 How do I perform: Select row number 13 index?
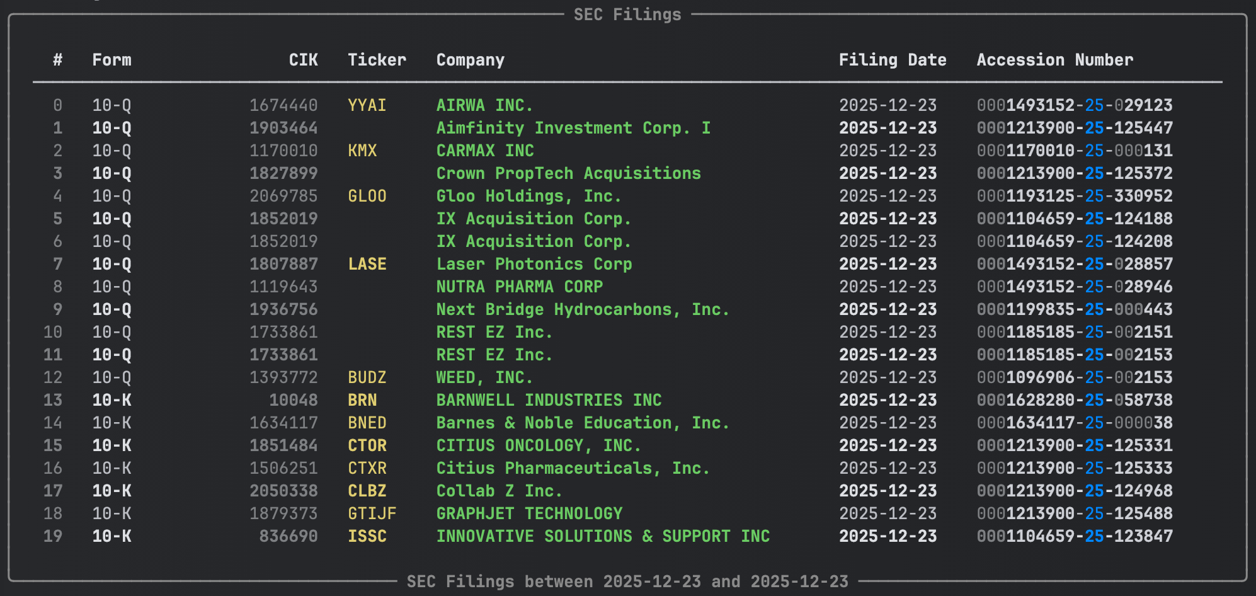click(x=53, y=400)
